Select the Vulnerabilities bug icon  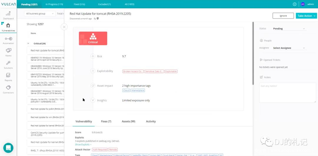(8, 26)
